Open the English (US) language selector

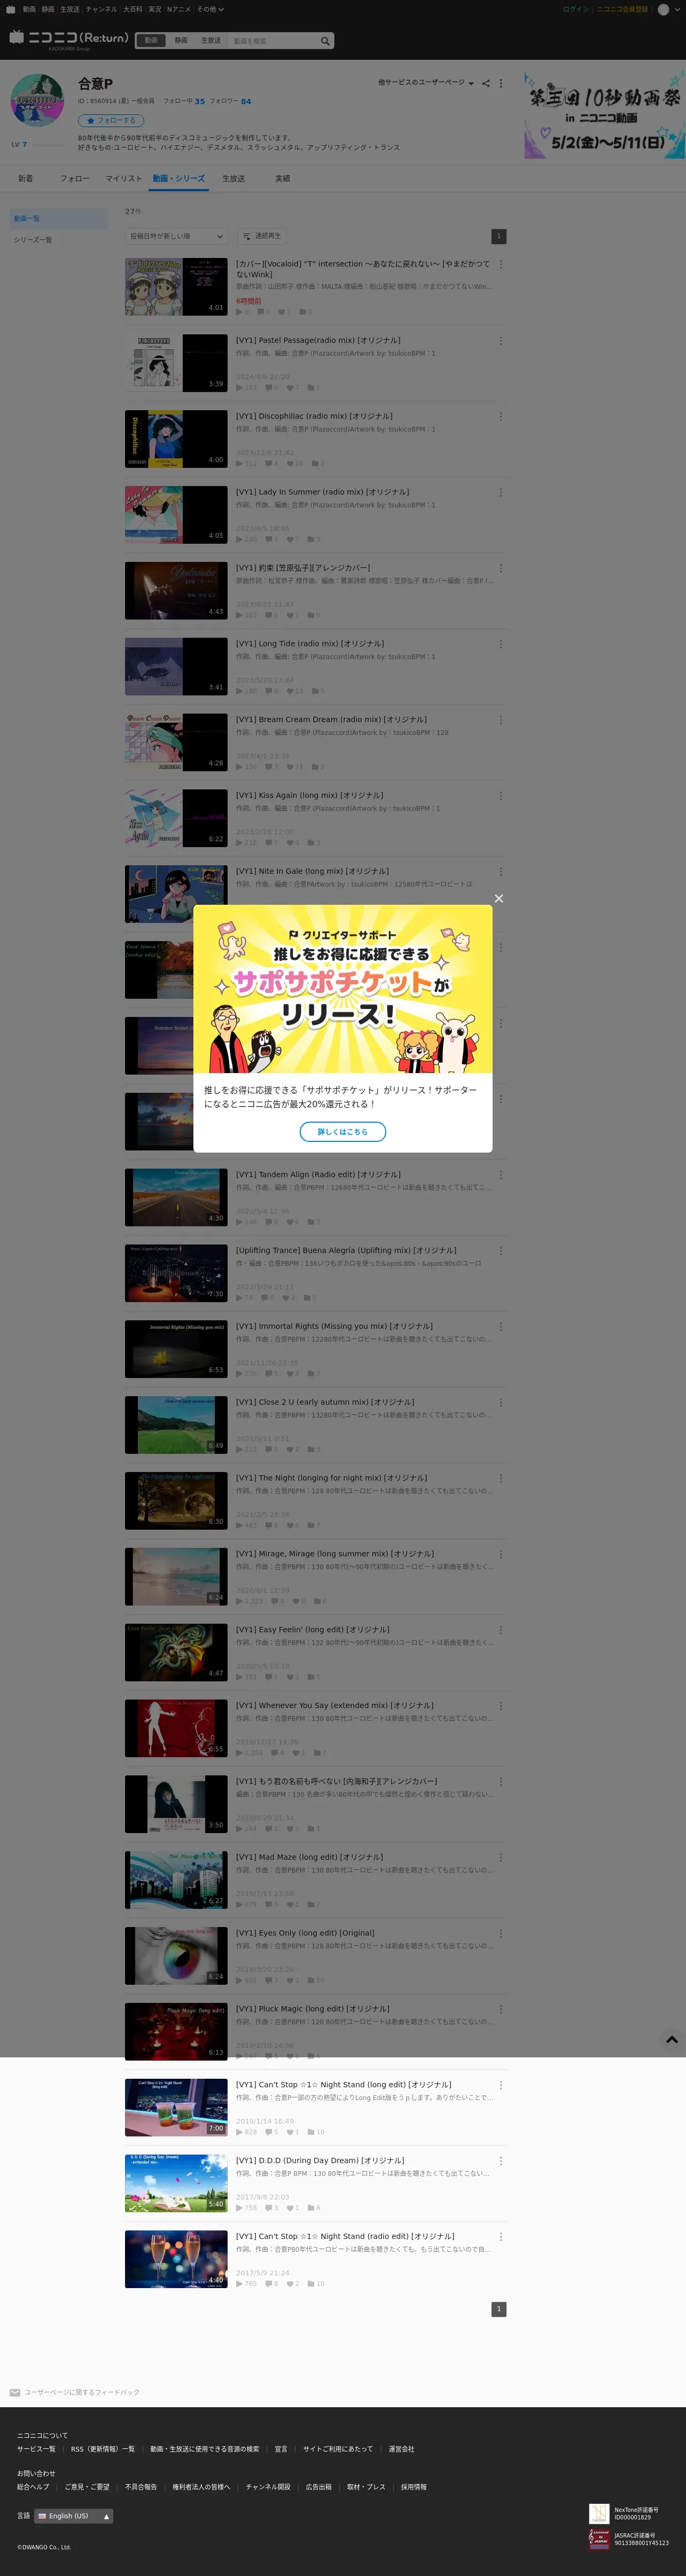coord(74,2516)
